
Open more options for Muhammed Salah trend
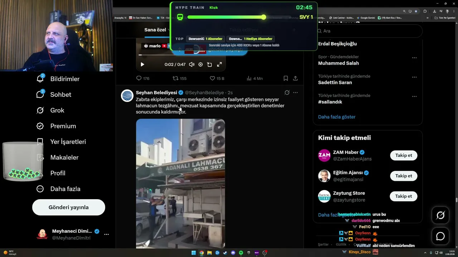coord(414,57)
